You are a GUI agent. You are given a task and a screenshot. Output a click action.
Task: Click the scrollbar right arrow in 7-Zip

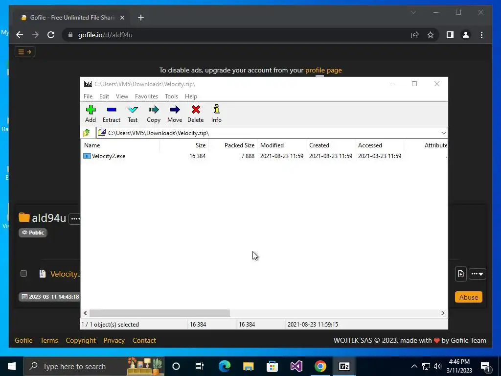443,313
